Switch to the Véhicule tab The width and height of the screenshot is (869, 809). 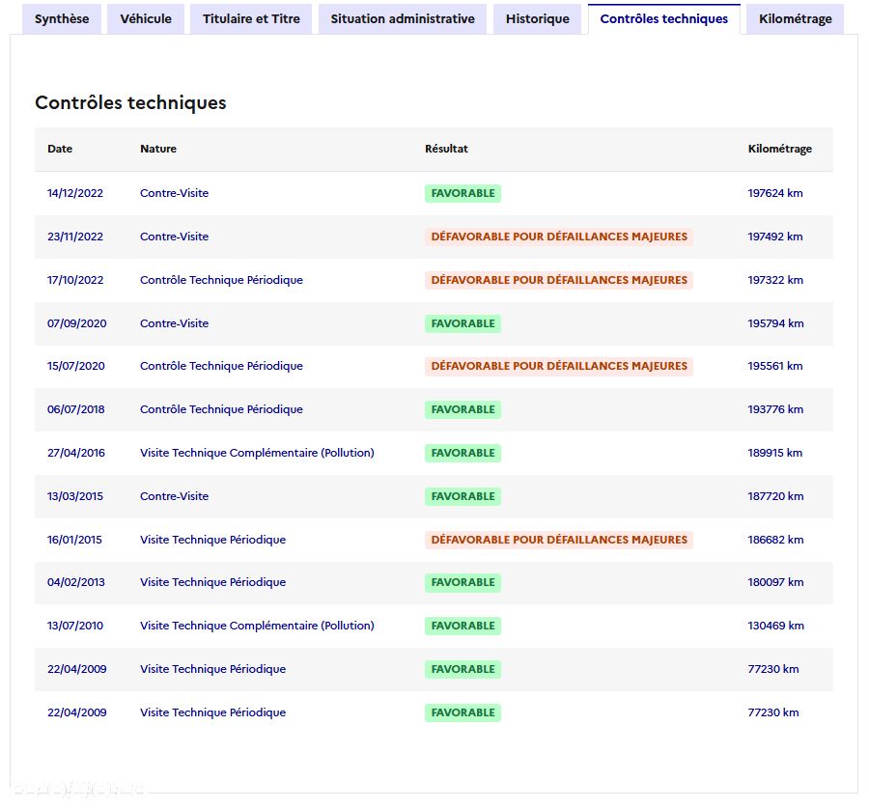[x=146, y=19]
